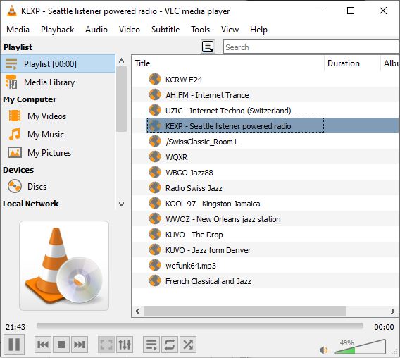Select wefunk64.mp3 entry
The width and height of the screenshot is (400, 358).
[265, 266]
